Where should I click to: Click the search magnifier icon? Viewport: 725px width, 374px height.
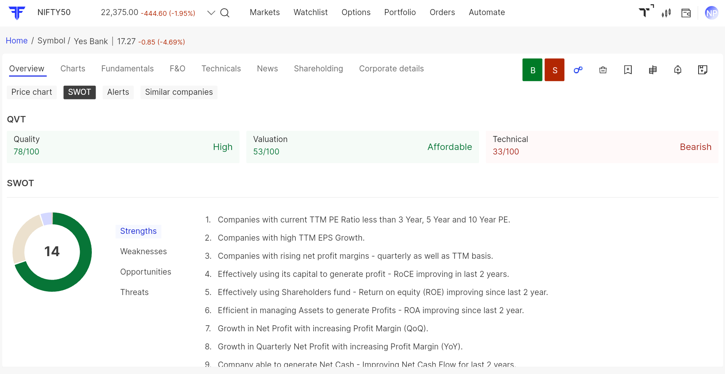pyautogui.click(x=225, y=13)
